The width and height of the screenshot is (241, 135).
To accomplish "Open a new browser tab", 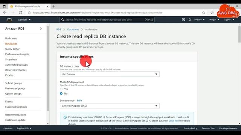I will tap(53, 6).
